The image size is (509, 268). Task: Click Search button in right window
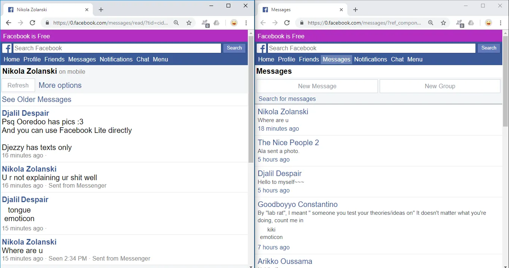489,48
